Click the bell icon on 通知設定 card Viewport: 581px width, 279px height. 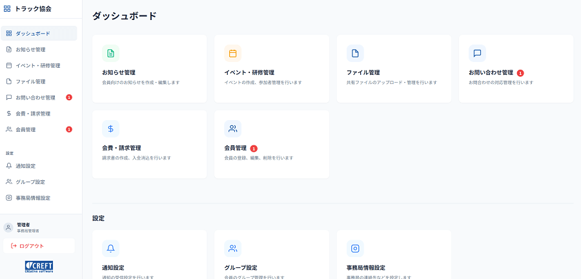[110, 249]
